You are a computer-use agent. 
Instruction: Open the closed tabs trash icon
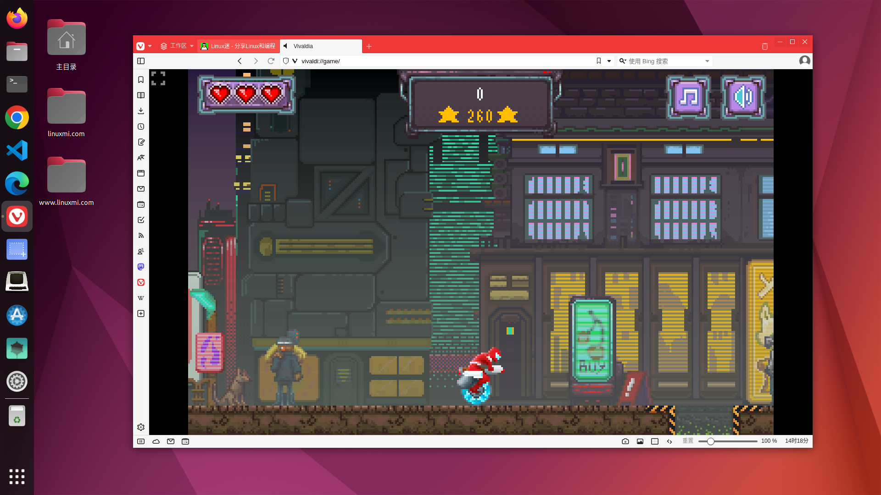coord(764,46)
